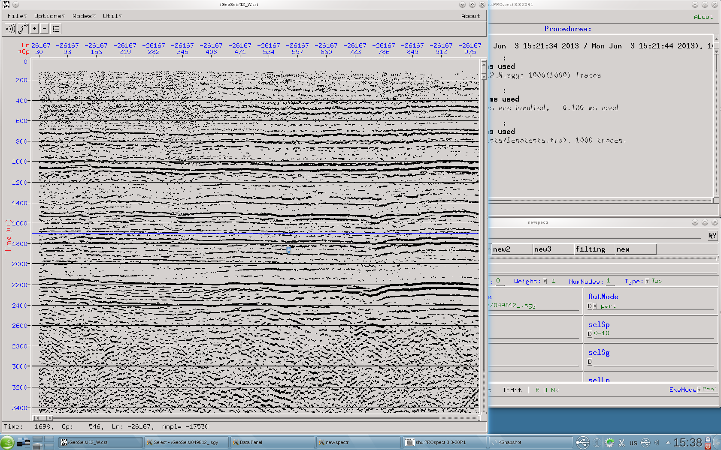Click the seismic view horizontal scrollbar
Screen dimensions: 721x450
(257, 418)
